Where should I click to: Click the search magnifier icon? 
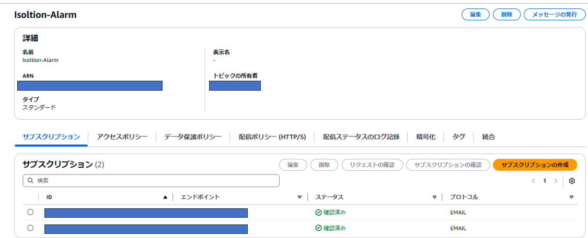point(31,181)
